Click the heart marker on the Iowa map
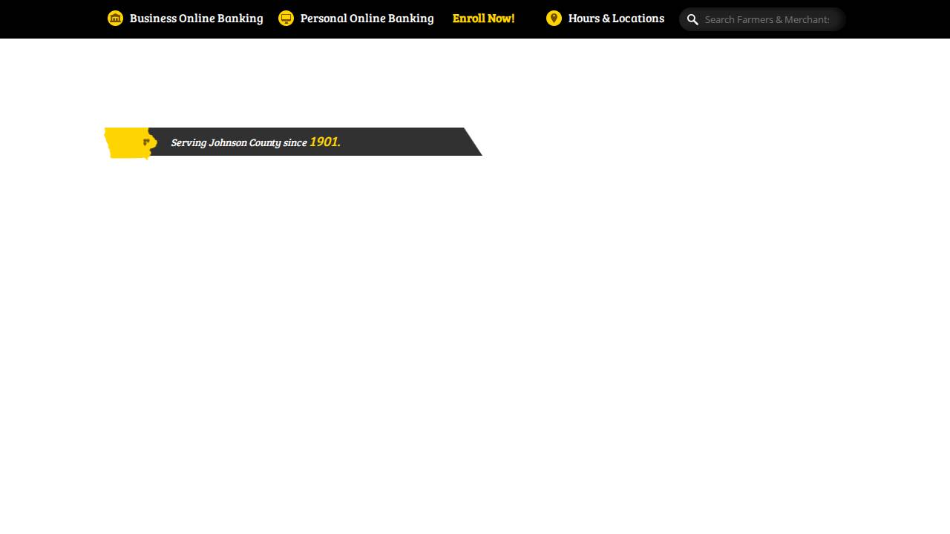 click(147, 142)
